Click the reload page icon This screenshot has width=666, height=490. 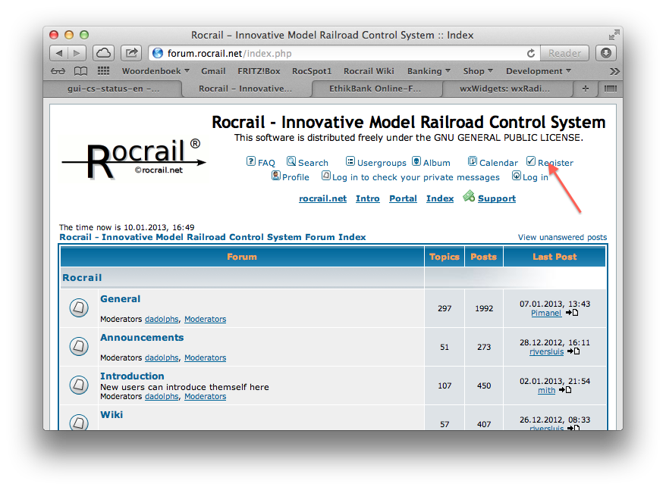(532, 53)
